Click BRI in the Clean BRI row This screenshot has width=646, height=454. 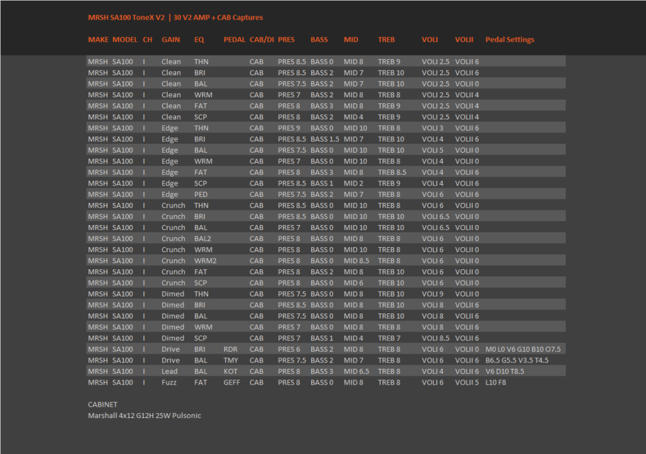[x=200, y=73]
